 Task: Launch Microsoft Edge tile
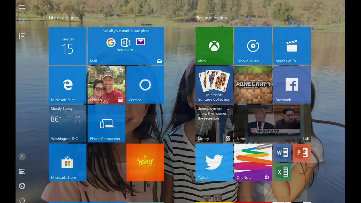(x=67, y=85)
